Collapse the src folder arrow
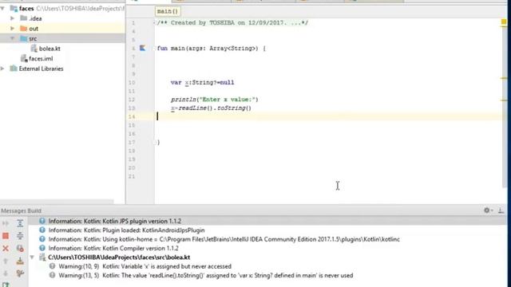Viewport: 511px width, 287px height. tap(13, 38)
